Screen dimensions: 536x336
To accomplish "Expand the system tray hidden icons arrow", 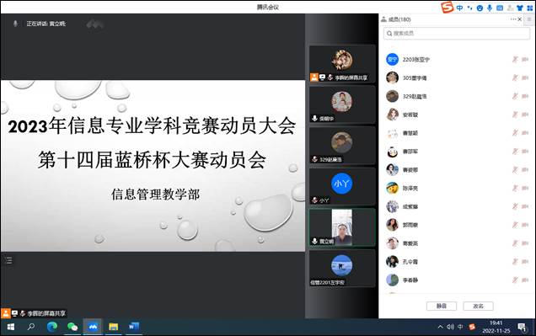I will coord(440,327).
